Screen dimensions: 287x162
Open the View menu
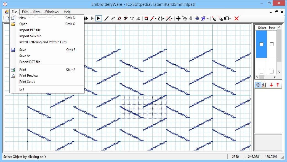click(36, 12)
